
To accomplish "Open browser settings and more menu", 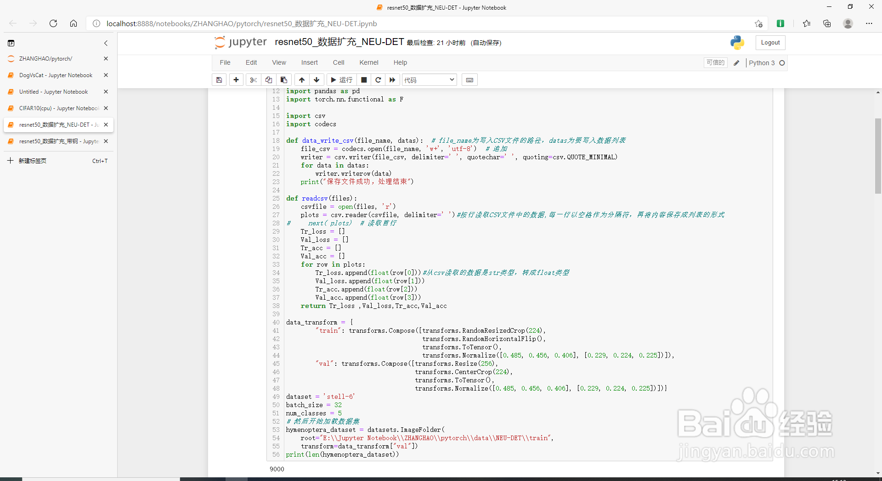I will click(869, 23).
